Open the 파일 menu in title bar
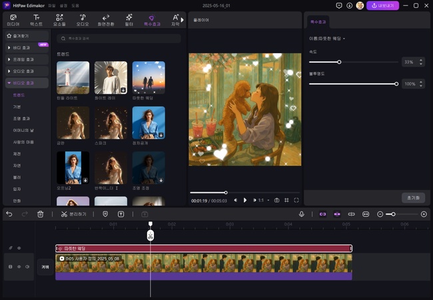 [52, 5]
